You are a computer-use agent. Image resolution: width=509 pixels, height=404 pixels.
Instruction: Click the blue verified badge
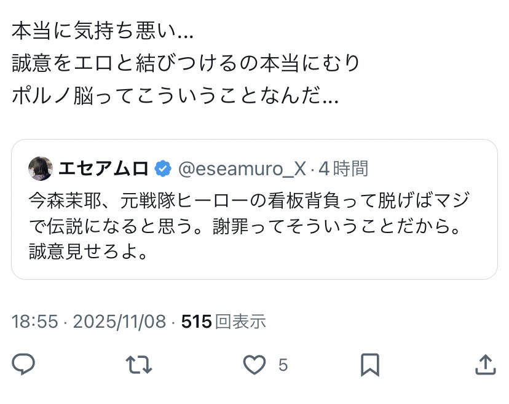click(x=162, y=168)
